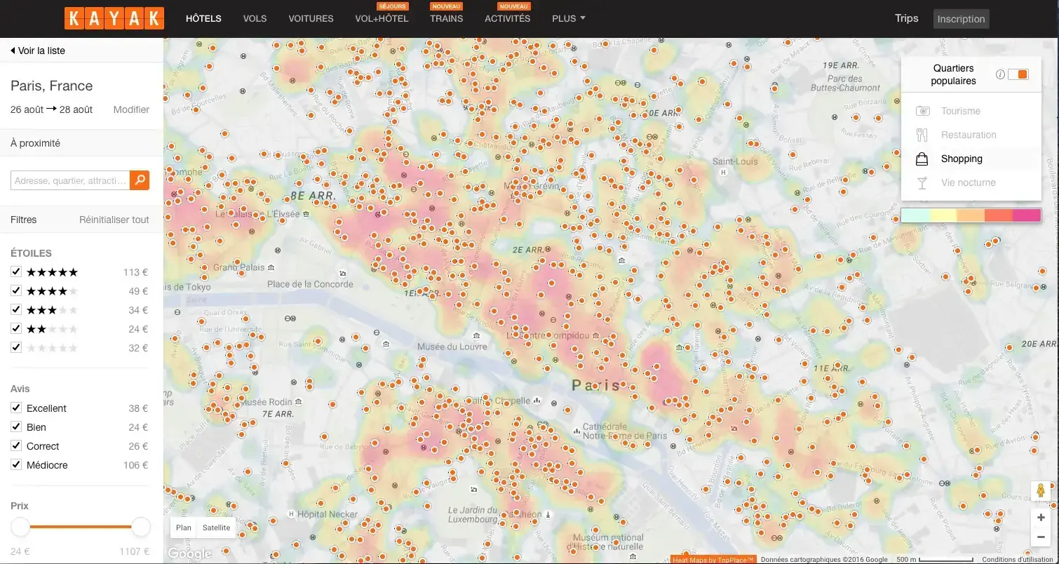This screenshot has width=1059, height=564.
Task: Click the Cathédrale Notre-Dame landmark icon
Action: coord(576,430)
